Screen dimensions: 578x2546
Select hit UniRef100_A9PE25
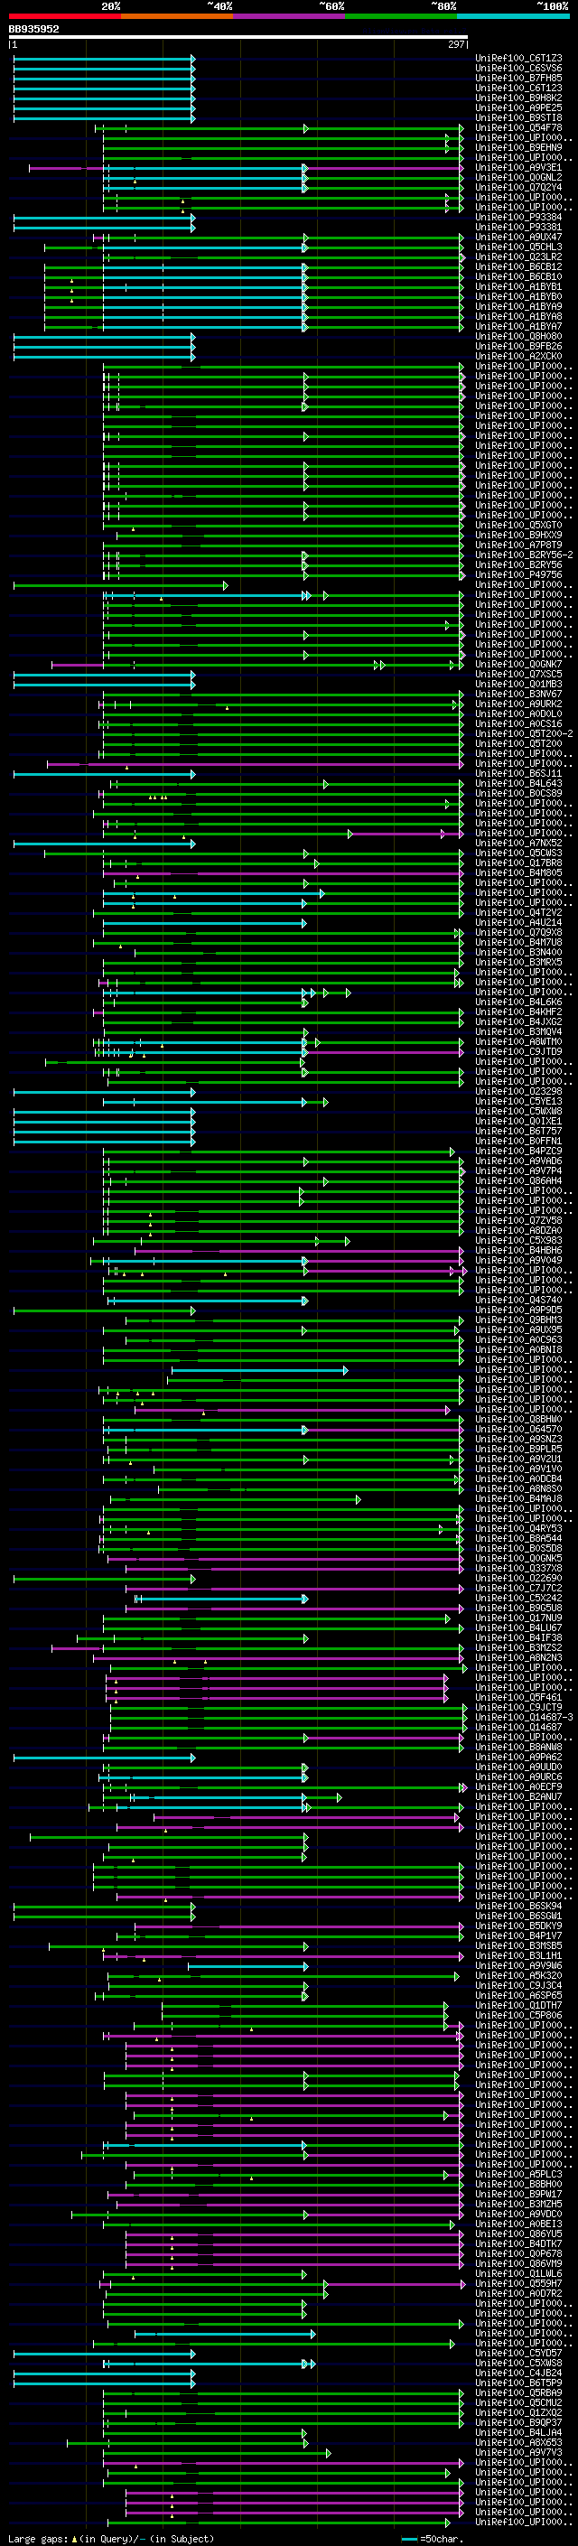[518, 107]
